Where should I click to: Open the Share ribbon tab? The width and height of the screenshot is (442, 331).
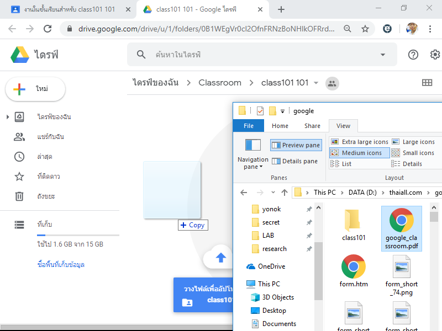click(312, 126)
